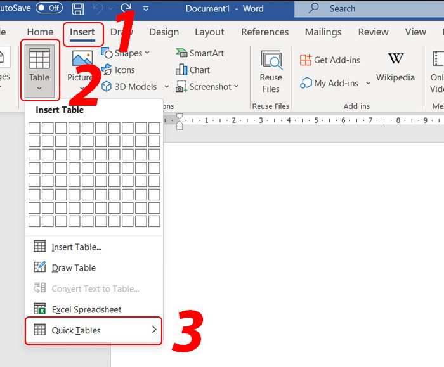Click the Reuse Files group label
Image resolution: width=444 pixels, height=367 pixels.
pos(271,106)
